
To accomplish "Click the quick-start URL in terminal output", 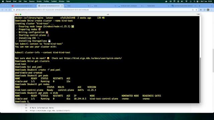I will point(93,58).
